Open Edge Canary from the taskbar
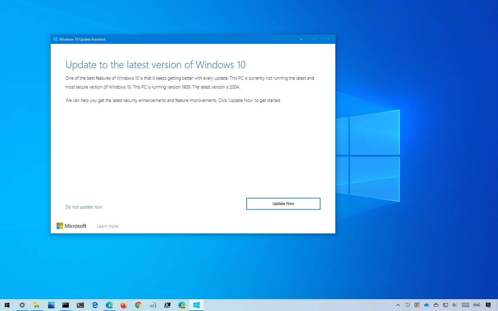 [x=182, y=305]
